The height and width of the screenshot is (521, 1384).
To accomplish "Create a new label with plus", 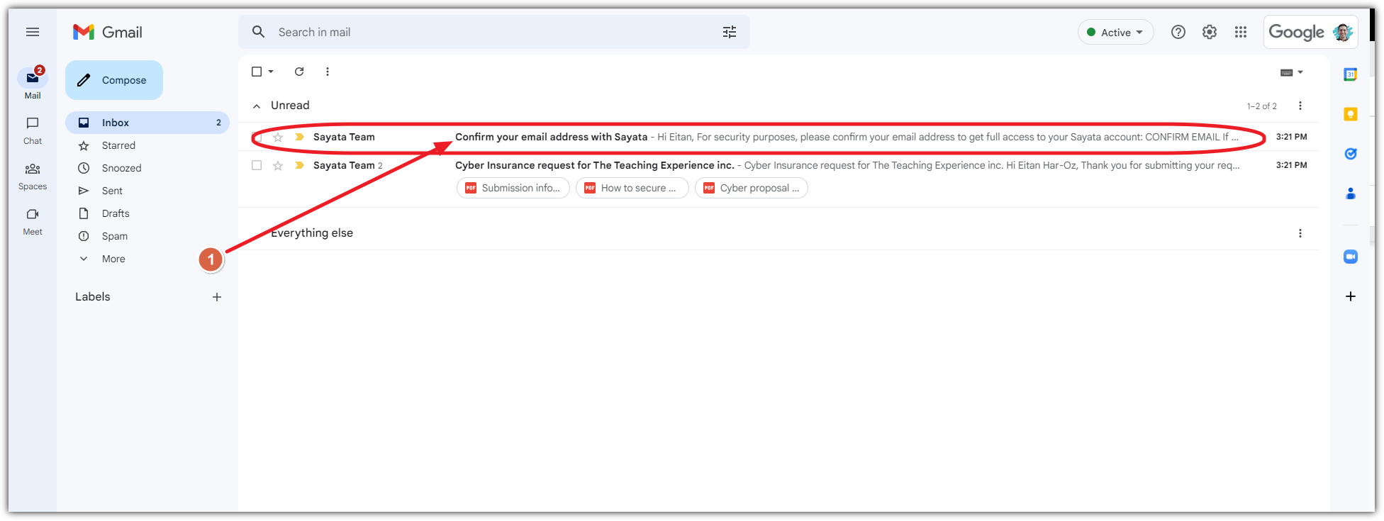I will tap(217, 297).
